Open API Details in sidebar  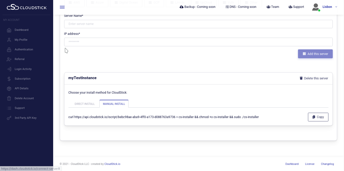point(21,89)
